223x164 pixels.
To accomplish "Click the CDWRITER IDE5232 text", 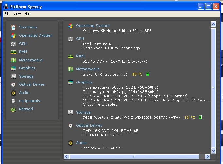I will [102, 135].
